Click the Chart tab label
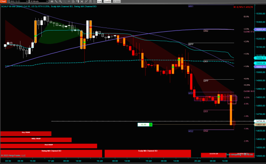 click(3, 1)
